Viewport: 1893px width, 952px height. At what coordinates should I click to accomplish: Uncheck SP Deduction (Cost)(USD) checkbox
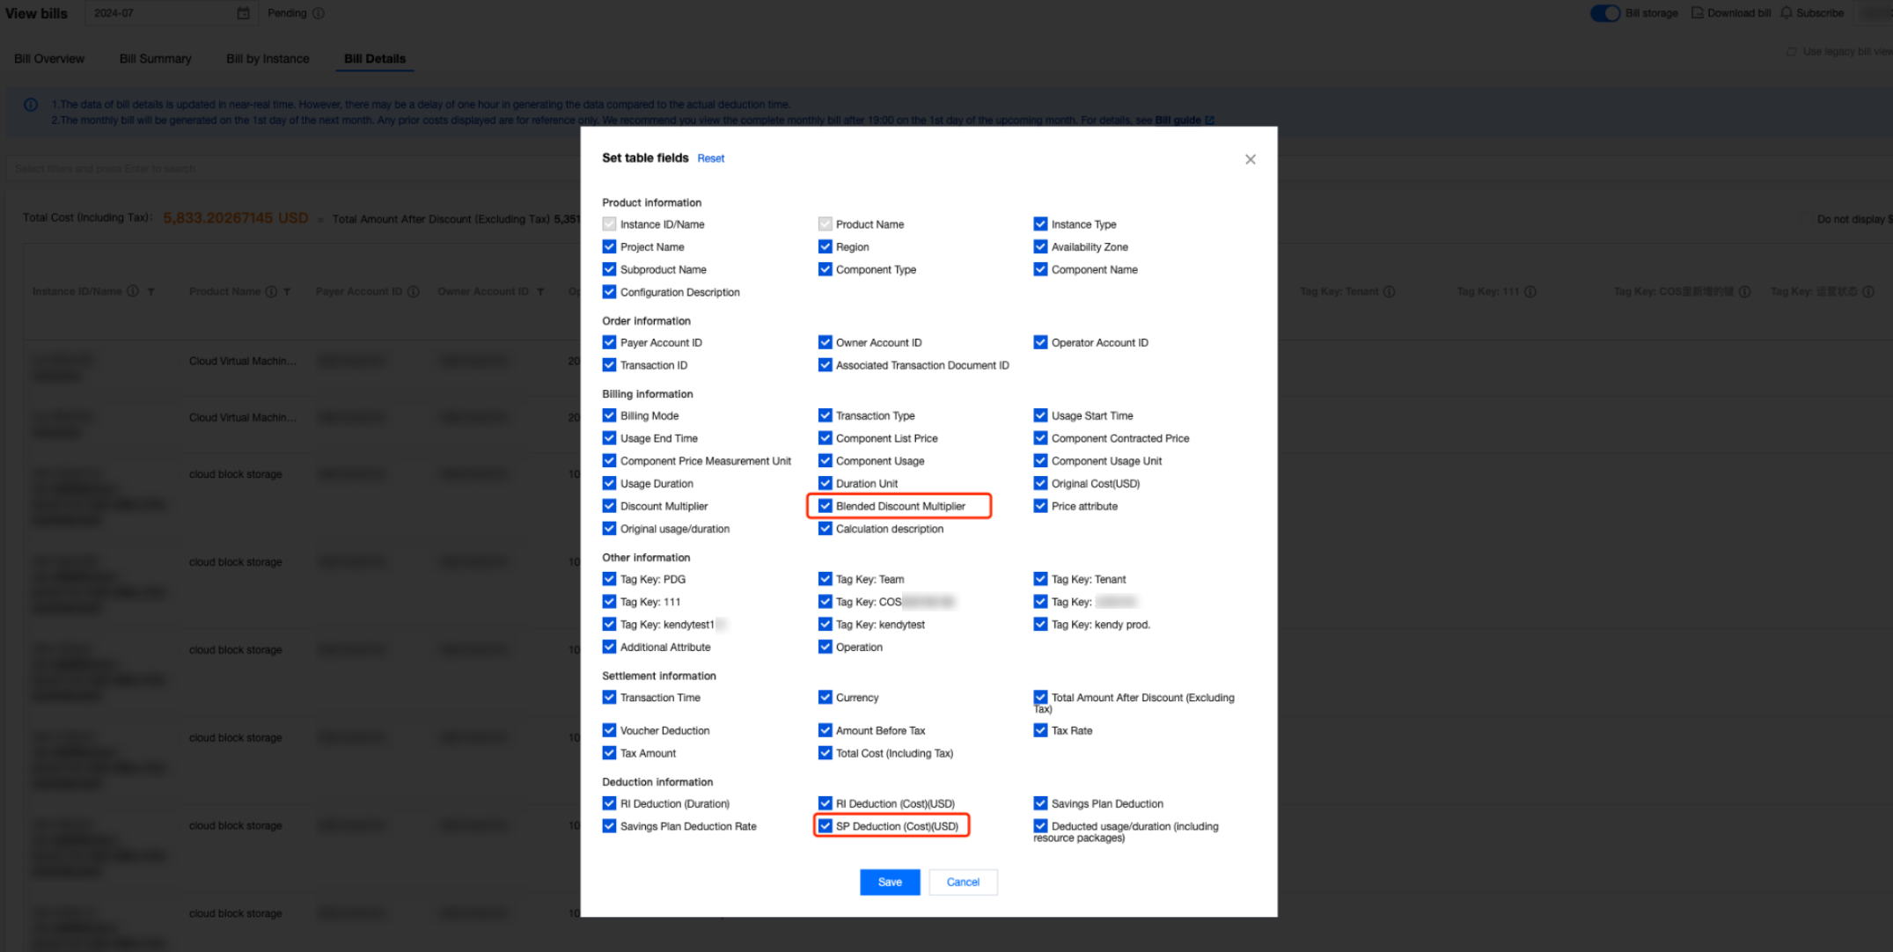click(x=825, y=826)
